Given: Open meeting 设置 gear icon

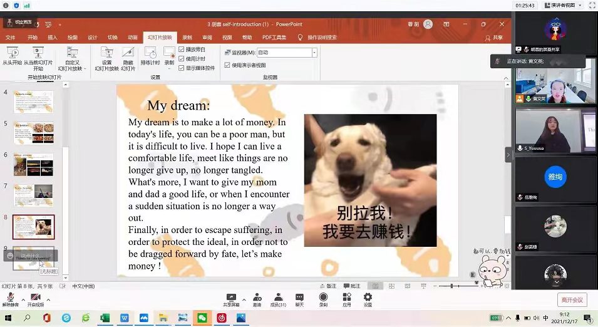Looking at the screenshot, I should 368,297.
